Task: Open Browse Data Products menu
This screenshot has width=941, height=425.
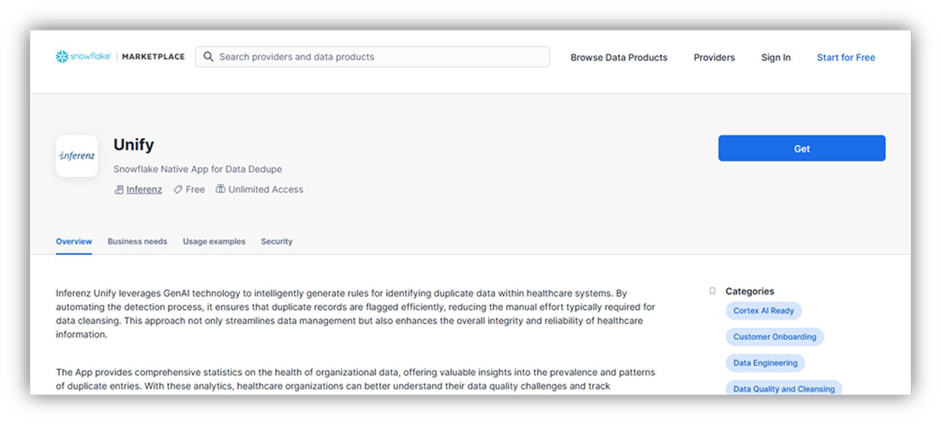Action: [619, 57]
